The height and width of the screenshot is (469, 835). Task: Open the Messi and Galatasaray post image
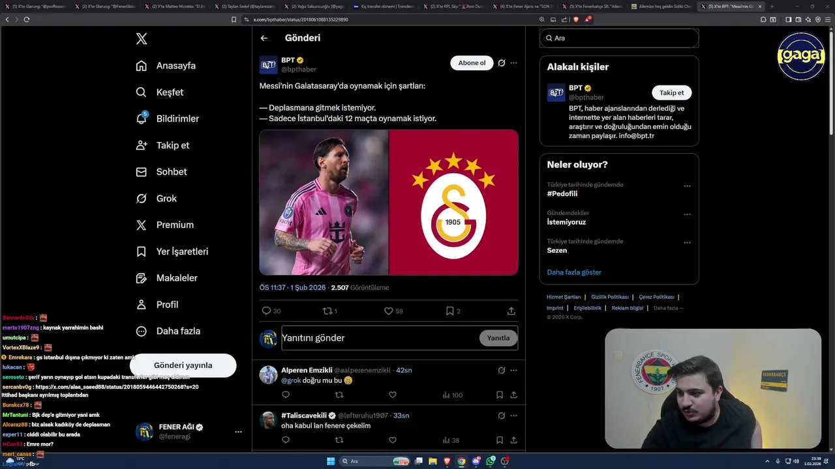click(389, 202)
